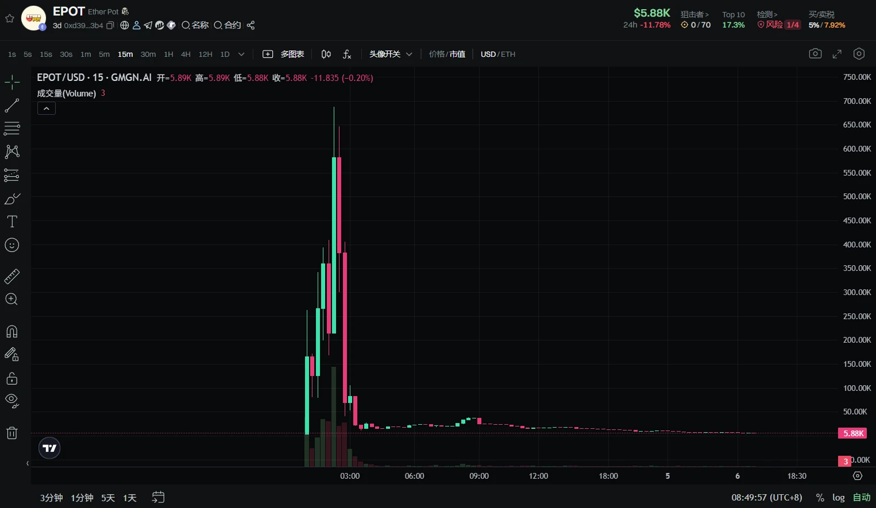Toggle percent scale mode
The width and height of the screenshot is (876, 508).
(x=820, y=498)
